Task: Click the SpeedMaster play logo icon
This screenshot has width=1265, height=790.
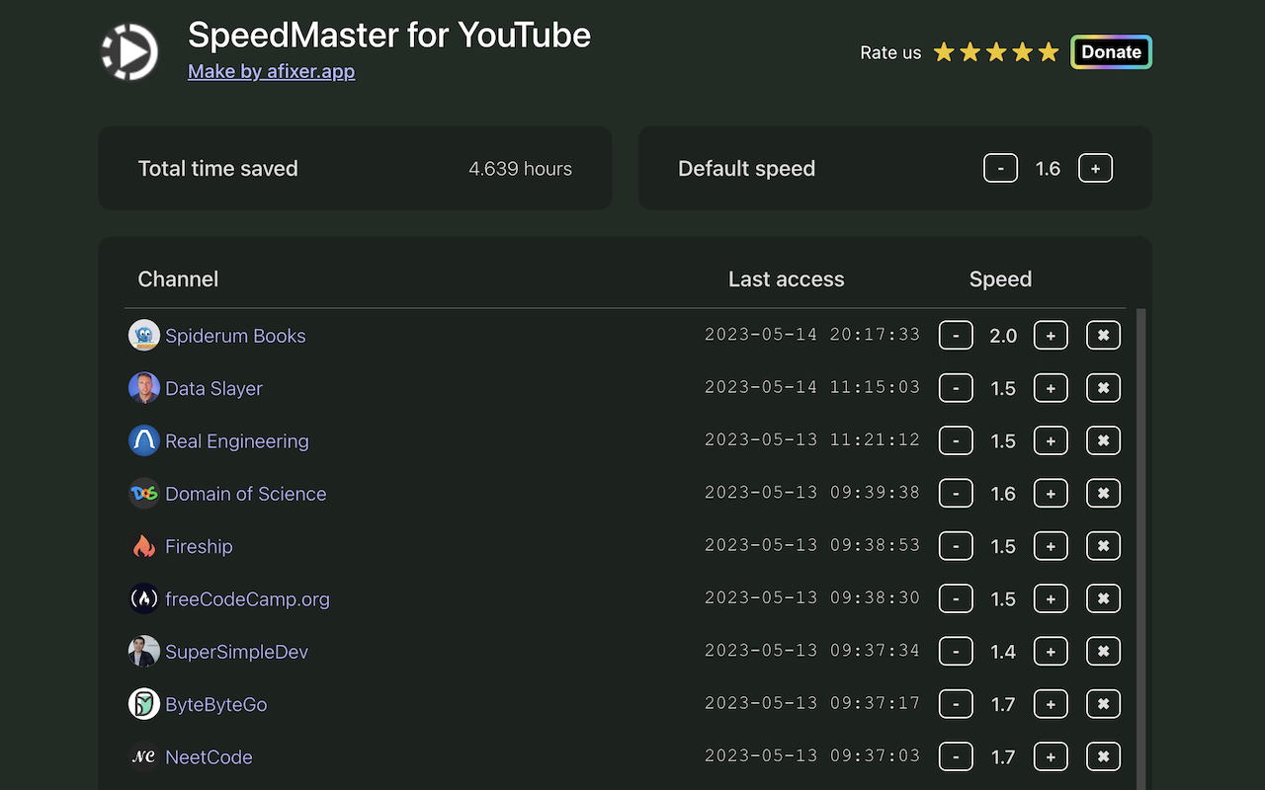Action: 129,51
